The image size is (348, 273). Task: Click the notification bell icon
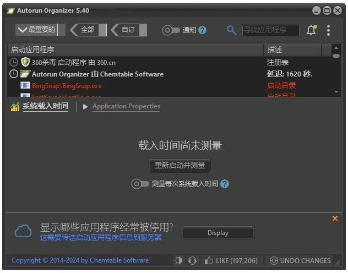(311, 30)
